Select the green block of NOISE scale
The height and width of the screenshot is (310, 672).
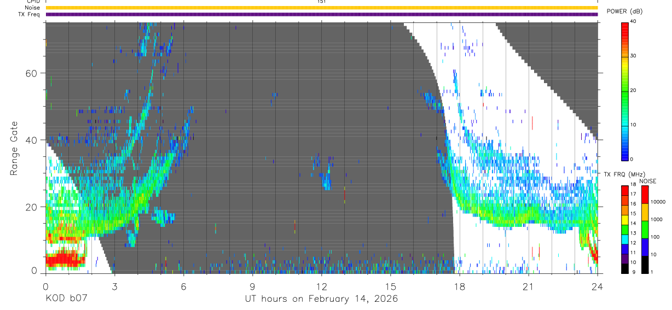pos(645,229)
